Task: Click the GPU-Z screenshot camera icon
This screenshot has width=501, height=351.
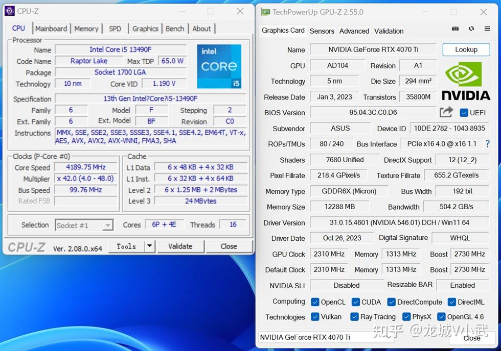Action: coord(455,29)
